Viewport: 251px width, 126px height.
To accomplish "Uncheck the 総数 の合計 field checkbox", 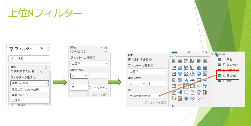I will click(219, 70).
